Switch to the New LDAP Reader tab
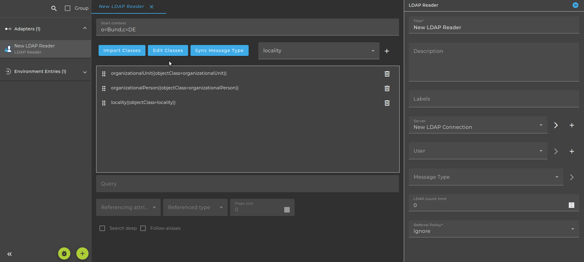The height and width of the screenshot is (262, 584). pos(121,6)
